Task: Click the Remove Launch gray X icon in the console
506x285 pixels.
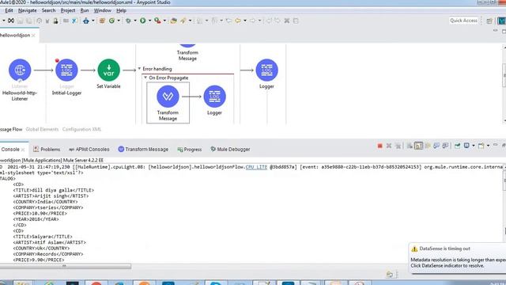Action: click(389, 146)
